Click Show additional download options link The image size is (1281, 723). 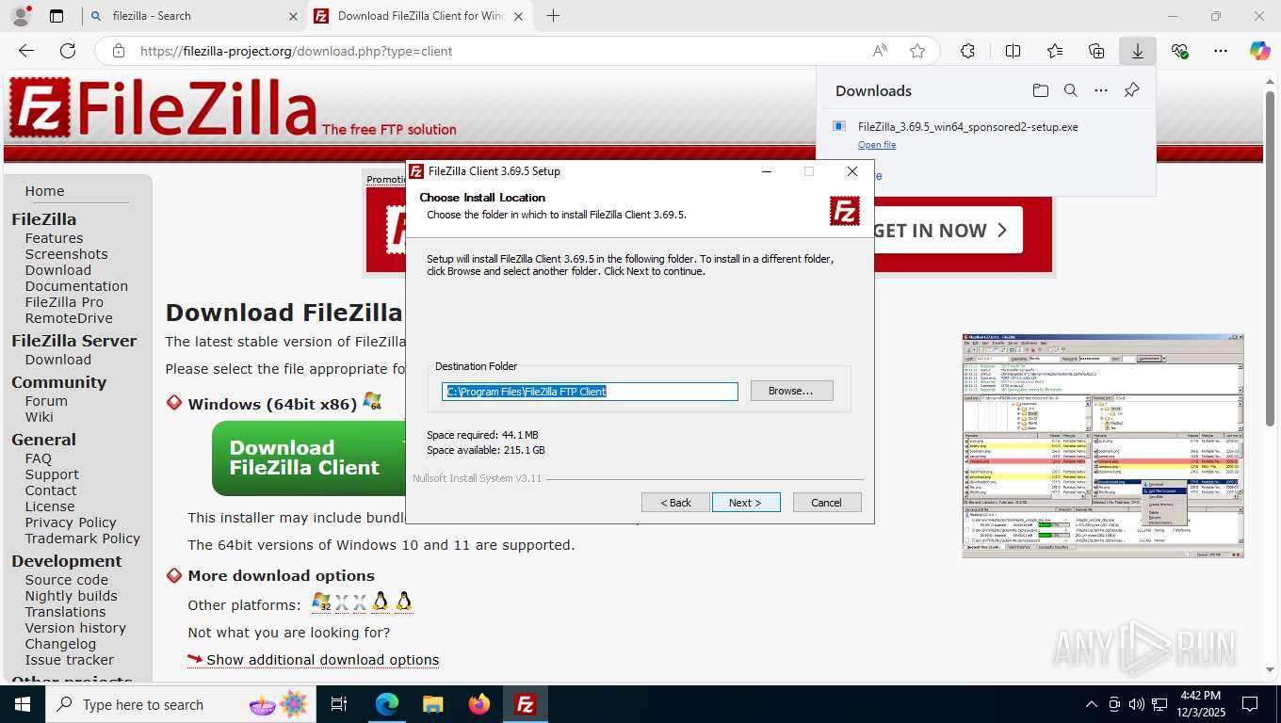tap(322, 660)
